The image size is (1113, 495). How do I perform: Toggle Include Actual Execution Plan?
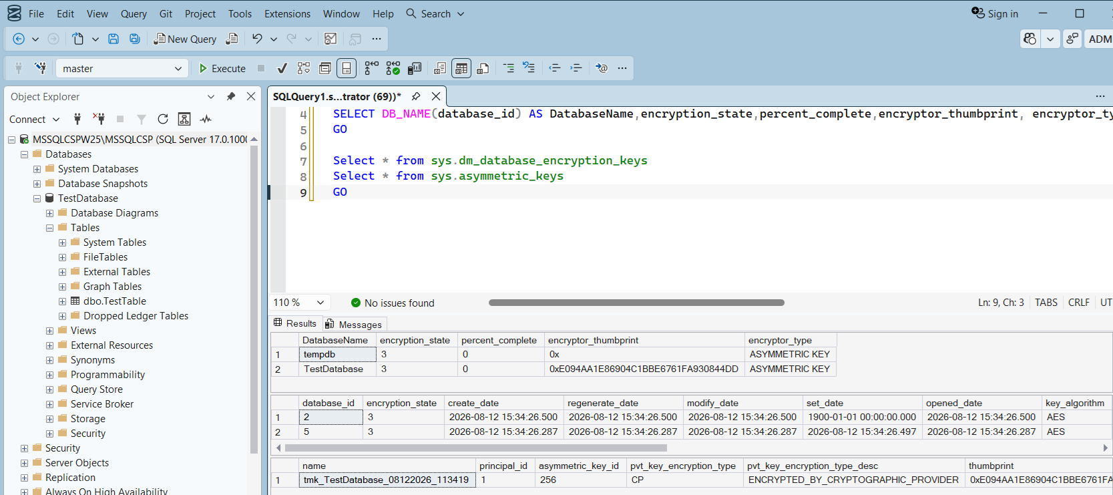(372, 68)
